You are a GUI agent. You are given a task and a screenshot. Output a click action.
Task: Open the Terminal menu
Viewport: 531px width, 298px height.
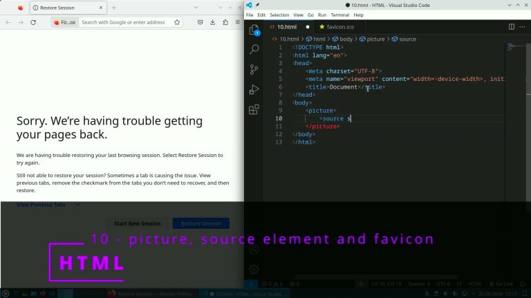340,15
